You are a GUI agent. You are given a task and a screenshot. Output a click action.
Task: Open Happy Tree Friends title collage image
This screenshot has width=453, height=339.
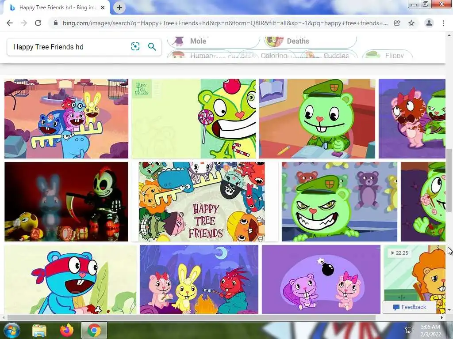pos(202,202)
